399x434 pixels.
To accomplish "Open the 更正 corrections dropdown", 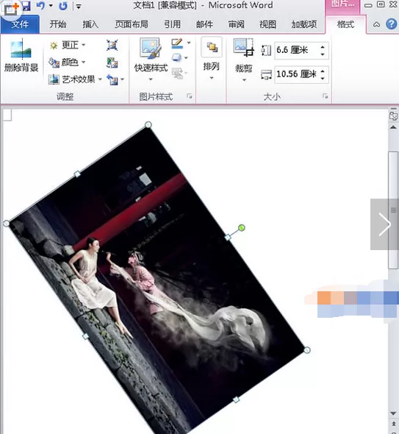I will pos(68,45).
